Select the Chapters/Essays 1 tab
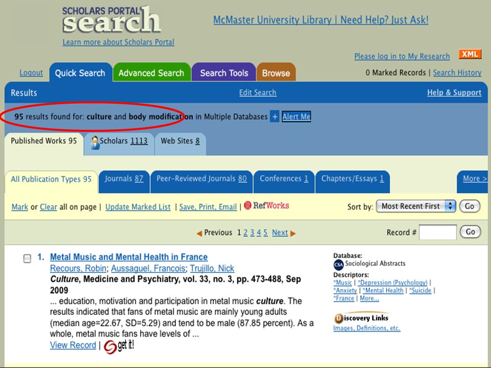Viewport: 491px width, 368px height. point(352,181)
